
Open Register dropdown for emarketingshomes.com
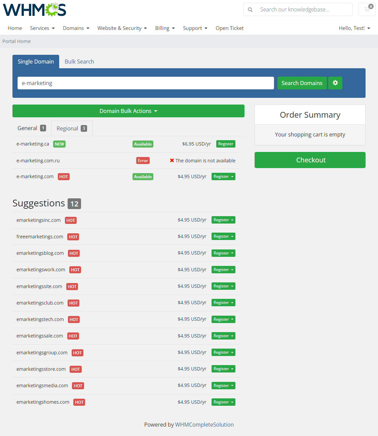(223, 402)
